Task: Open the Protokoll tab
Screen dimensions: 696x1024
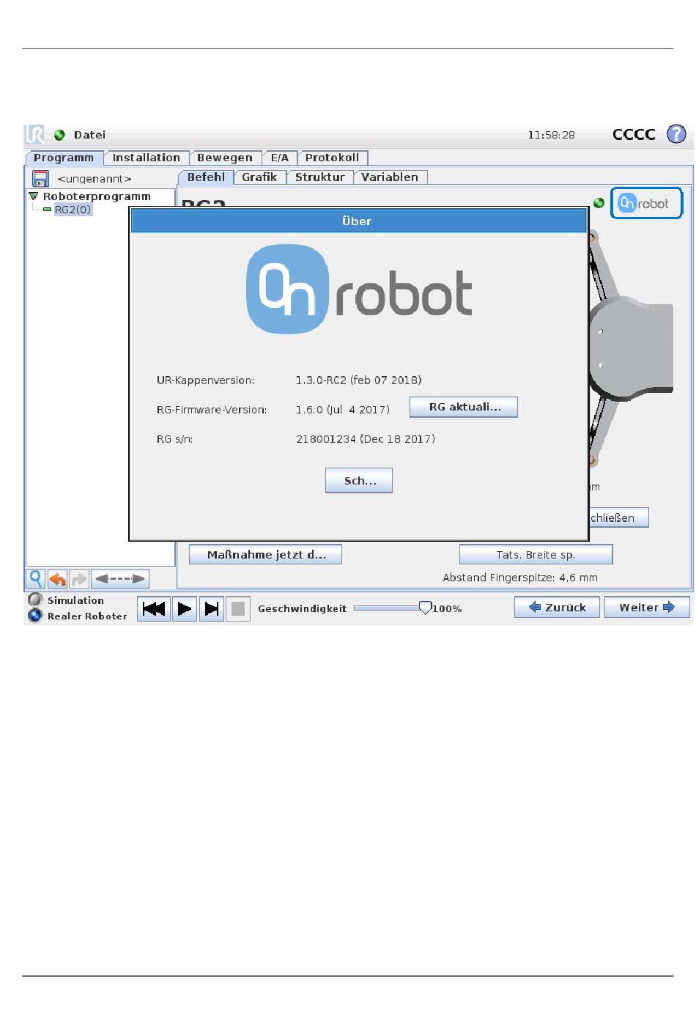Action: point(333,158)
